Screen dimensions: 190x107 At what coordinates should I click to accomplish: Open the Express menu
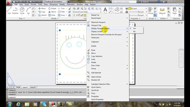pos(93,4)
